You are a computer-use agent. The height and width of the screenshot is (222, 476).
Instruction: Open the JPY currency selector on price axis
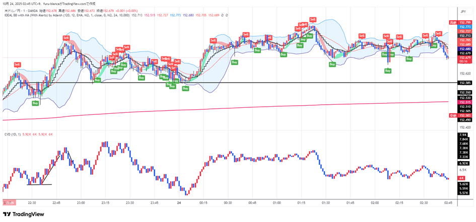pyautogui.click(x=463, y=11)
